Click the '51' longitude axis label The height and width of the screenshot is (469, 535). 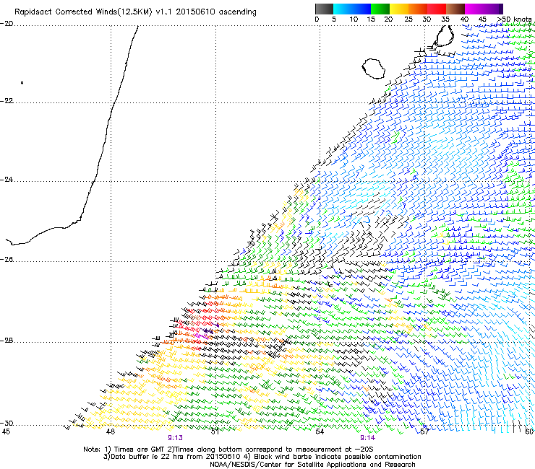[215, 431]
